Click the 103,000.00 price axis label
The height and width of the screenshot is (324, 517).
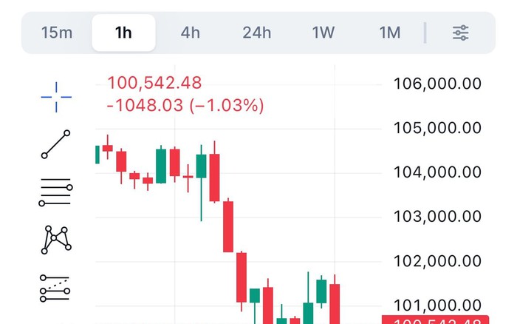click(x=438, y=217)
